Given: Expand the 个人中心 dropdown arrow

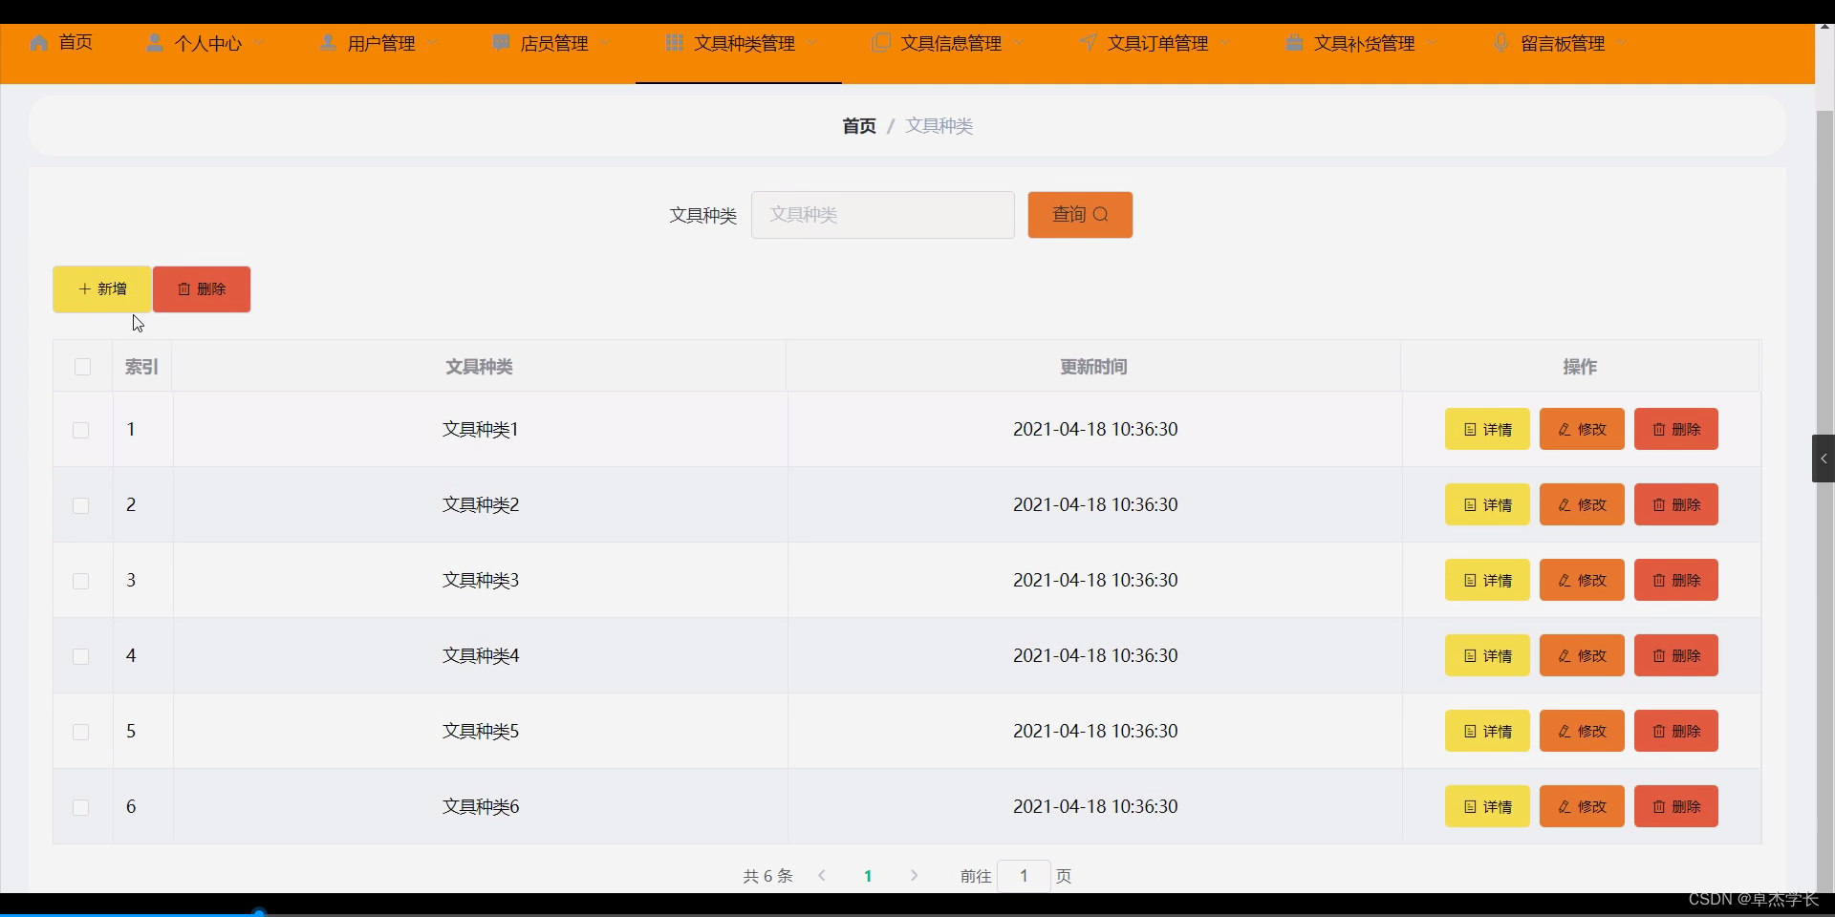Looking at the screenshot, I should tap(259, 44).
